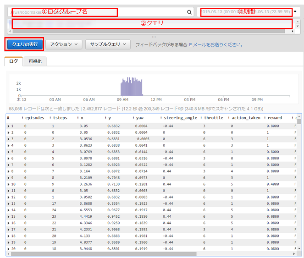Click the episodes column header
Screen dimensions: 304x258
[34, 118]
